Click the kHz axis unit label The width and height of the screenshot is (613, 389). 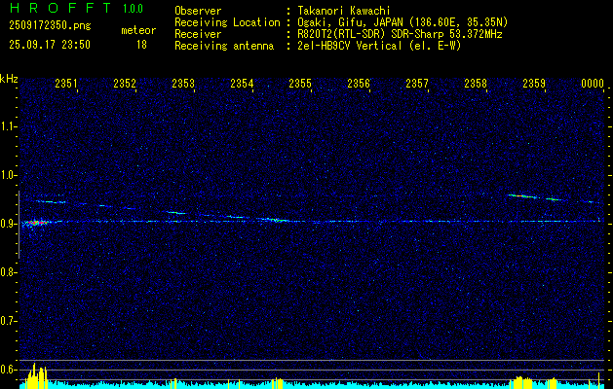[x=10, y=79]
